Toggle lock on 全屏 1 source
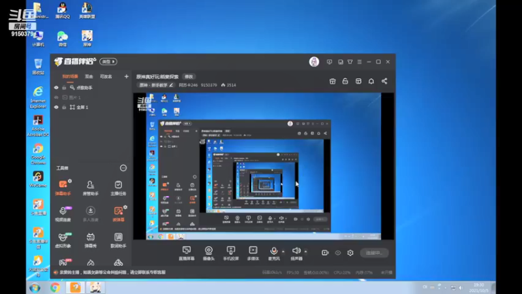522x294 pixels. pos(64,107)
